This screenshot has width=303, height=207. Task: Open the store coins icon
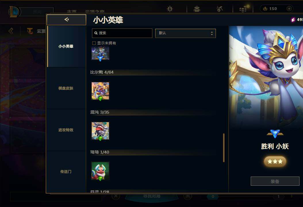point(243,9)
